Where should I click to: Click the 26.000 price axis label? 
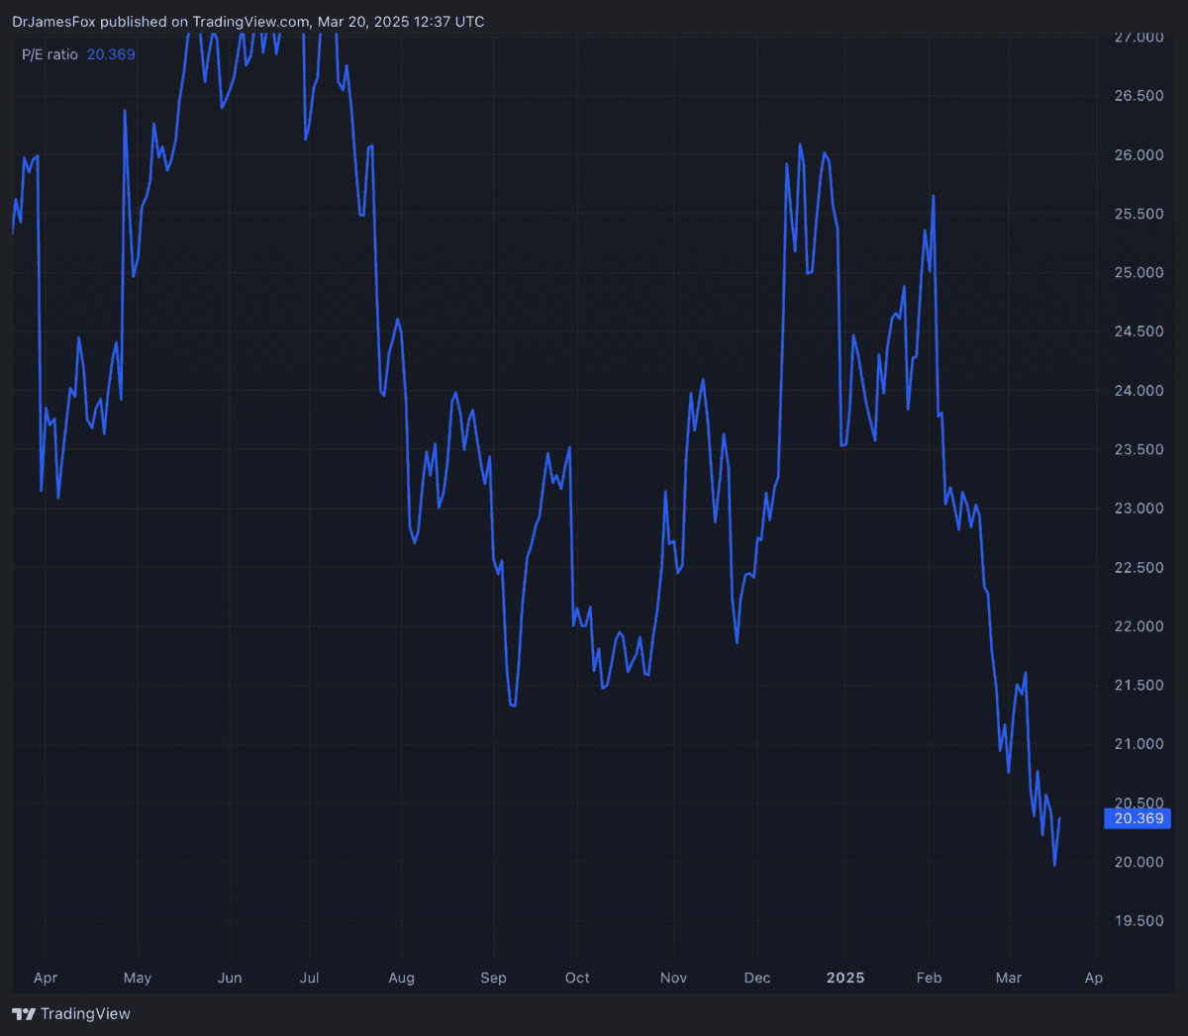click(1138, 155)
